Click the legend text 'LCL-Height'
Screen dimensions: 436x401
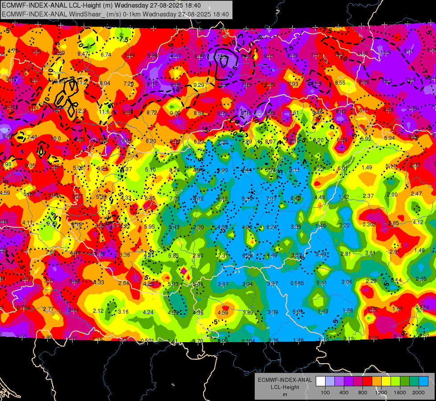(285, 387)
